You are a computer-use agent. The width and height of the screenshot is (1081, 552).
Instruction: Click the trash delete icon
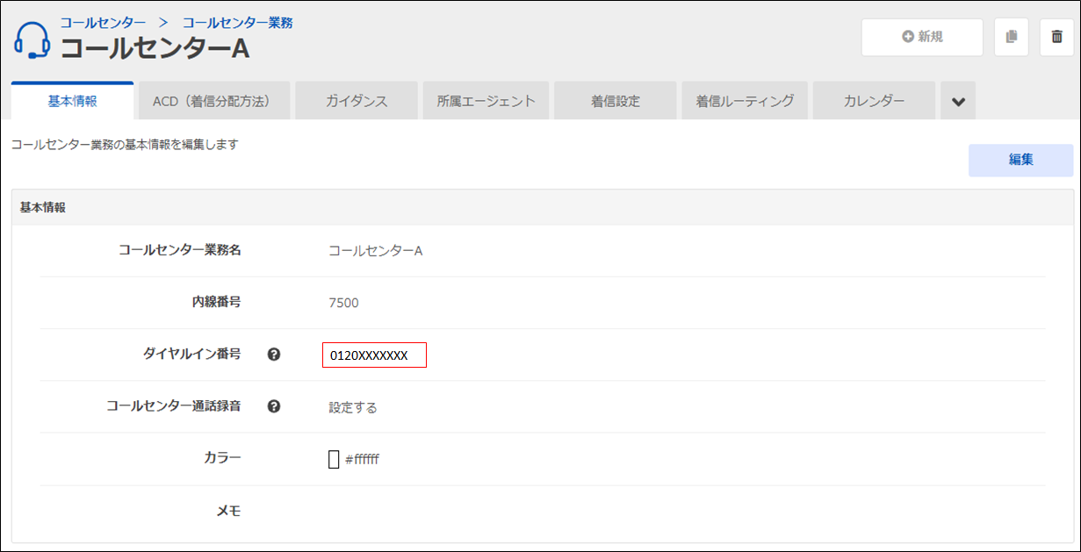pyautogui.click(x=1056, y=37)
